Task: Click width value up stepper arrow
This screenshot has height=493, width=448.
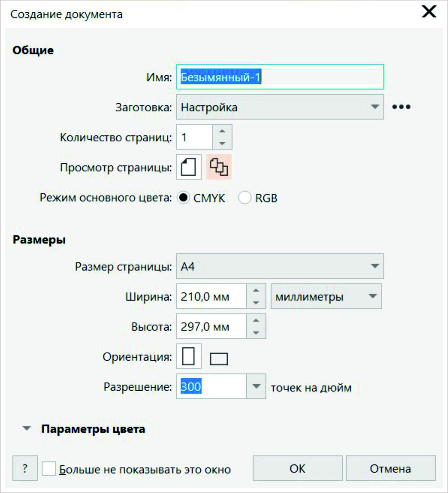Action: [x=256, y=290]
